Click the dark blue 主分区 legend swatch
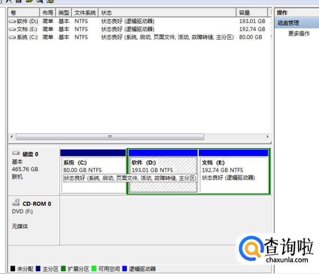Screen dimensions: 319x274 (38, 269)
